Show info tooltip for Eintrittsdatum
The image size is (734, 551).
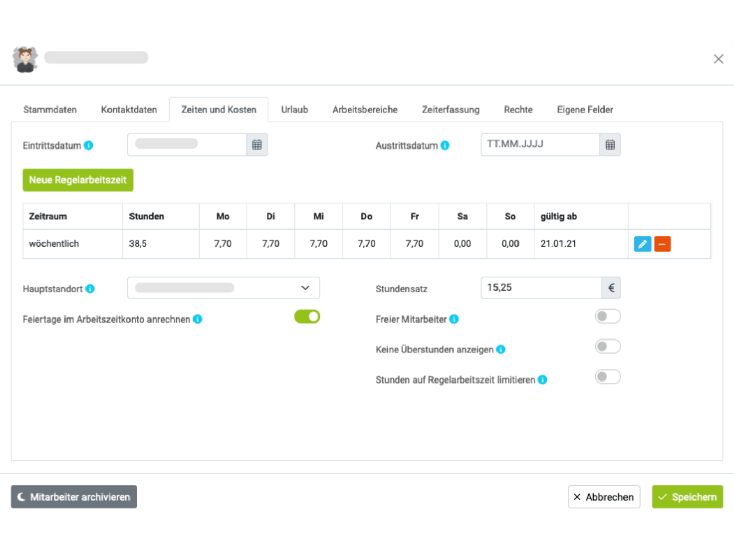(x=89, y=145)
